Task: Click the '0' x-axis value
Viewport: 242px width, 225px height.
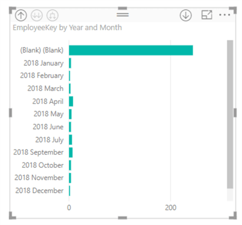Action: tap(69, 208)
